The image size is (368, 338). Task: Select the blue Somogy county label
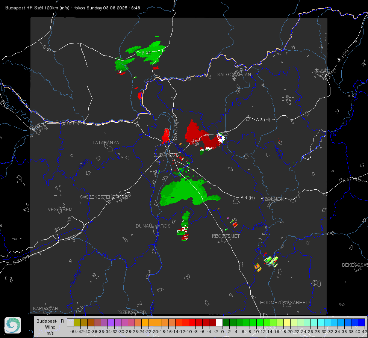(76, 278)
